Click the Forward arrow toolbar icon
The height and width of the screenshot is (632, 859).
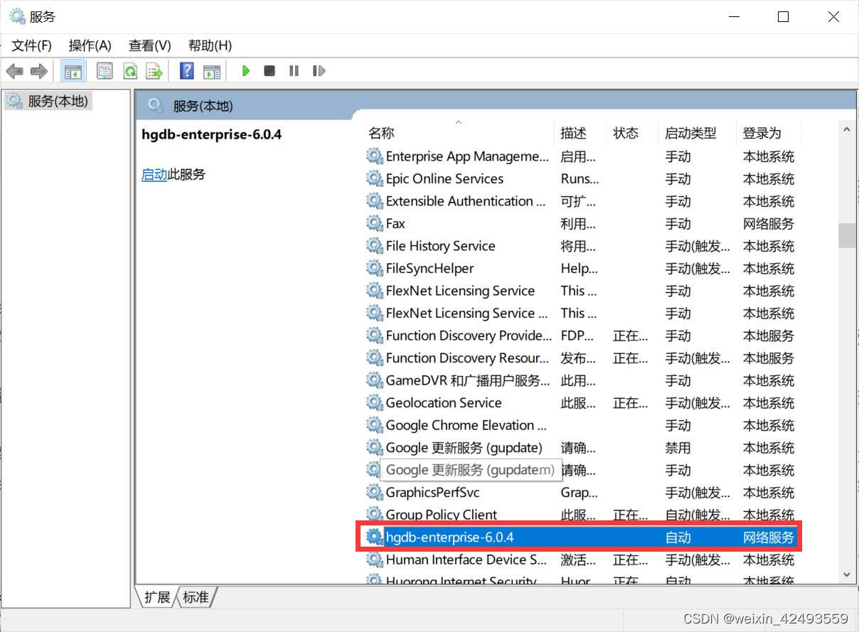pos(39,71)
